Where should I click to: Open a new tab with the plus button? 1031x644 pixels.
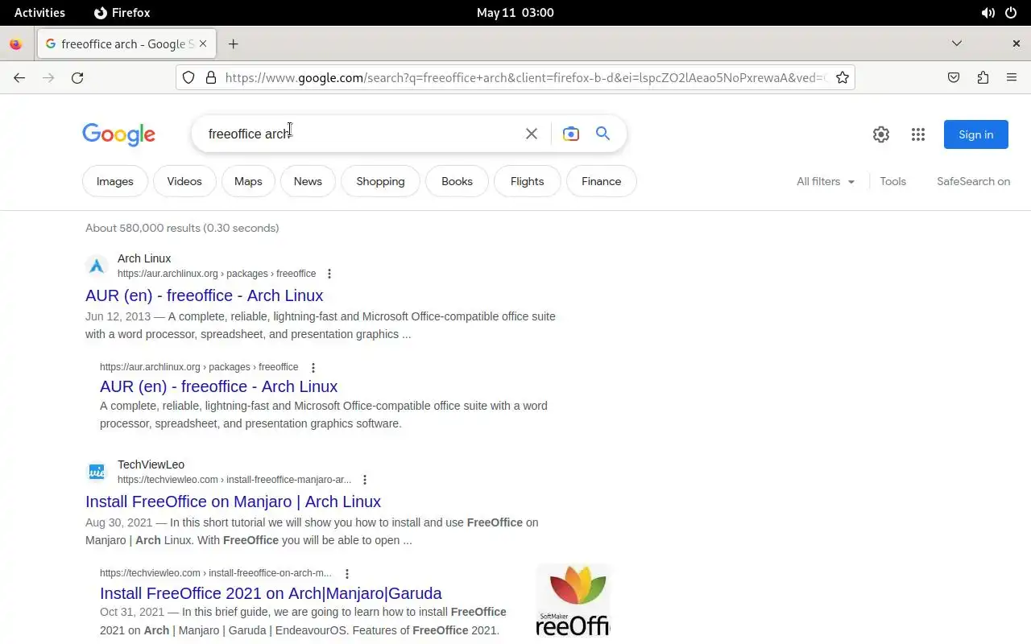click(x=234, y=43)
